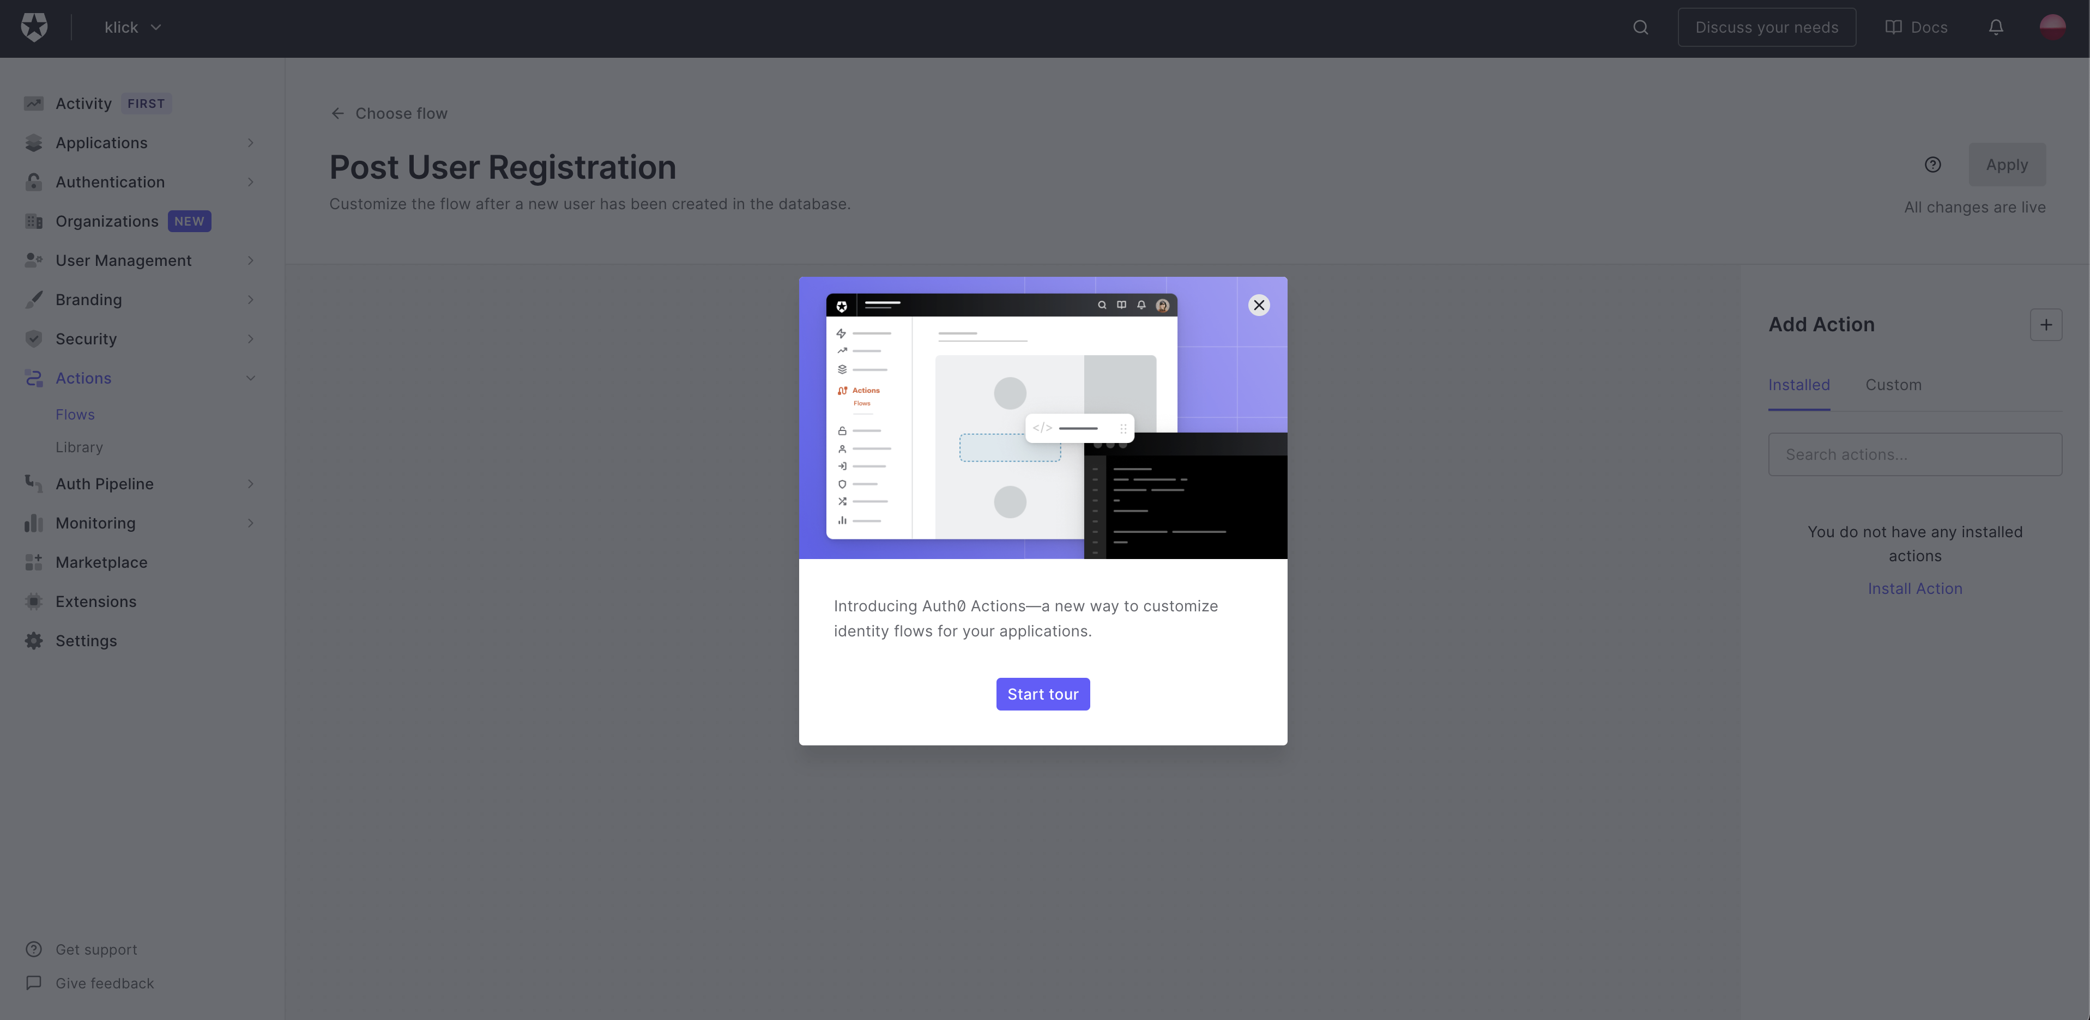Image resolution: width=2090 pixels, height=1020 pixels.
Task: Open Settings via the gear icon
Action: (33, 641)
